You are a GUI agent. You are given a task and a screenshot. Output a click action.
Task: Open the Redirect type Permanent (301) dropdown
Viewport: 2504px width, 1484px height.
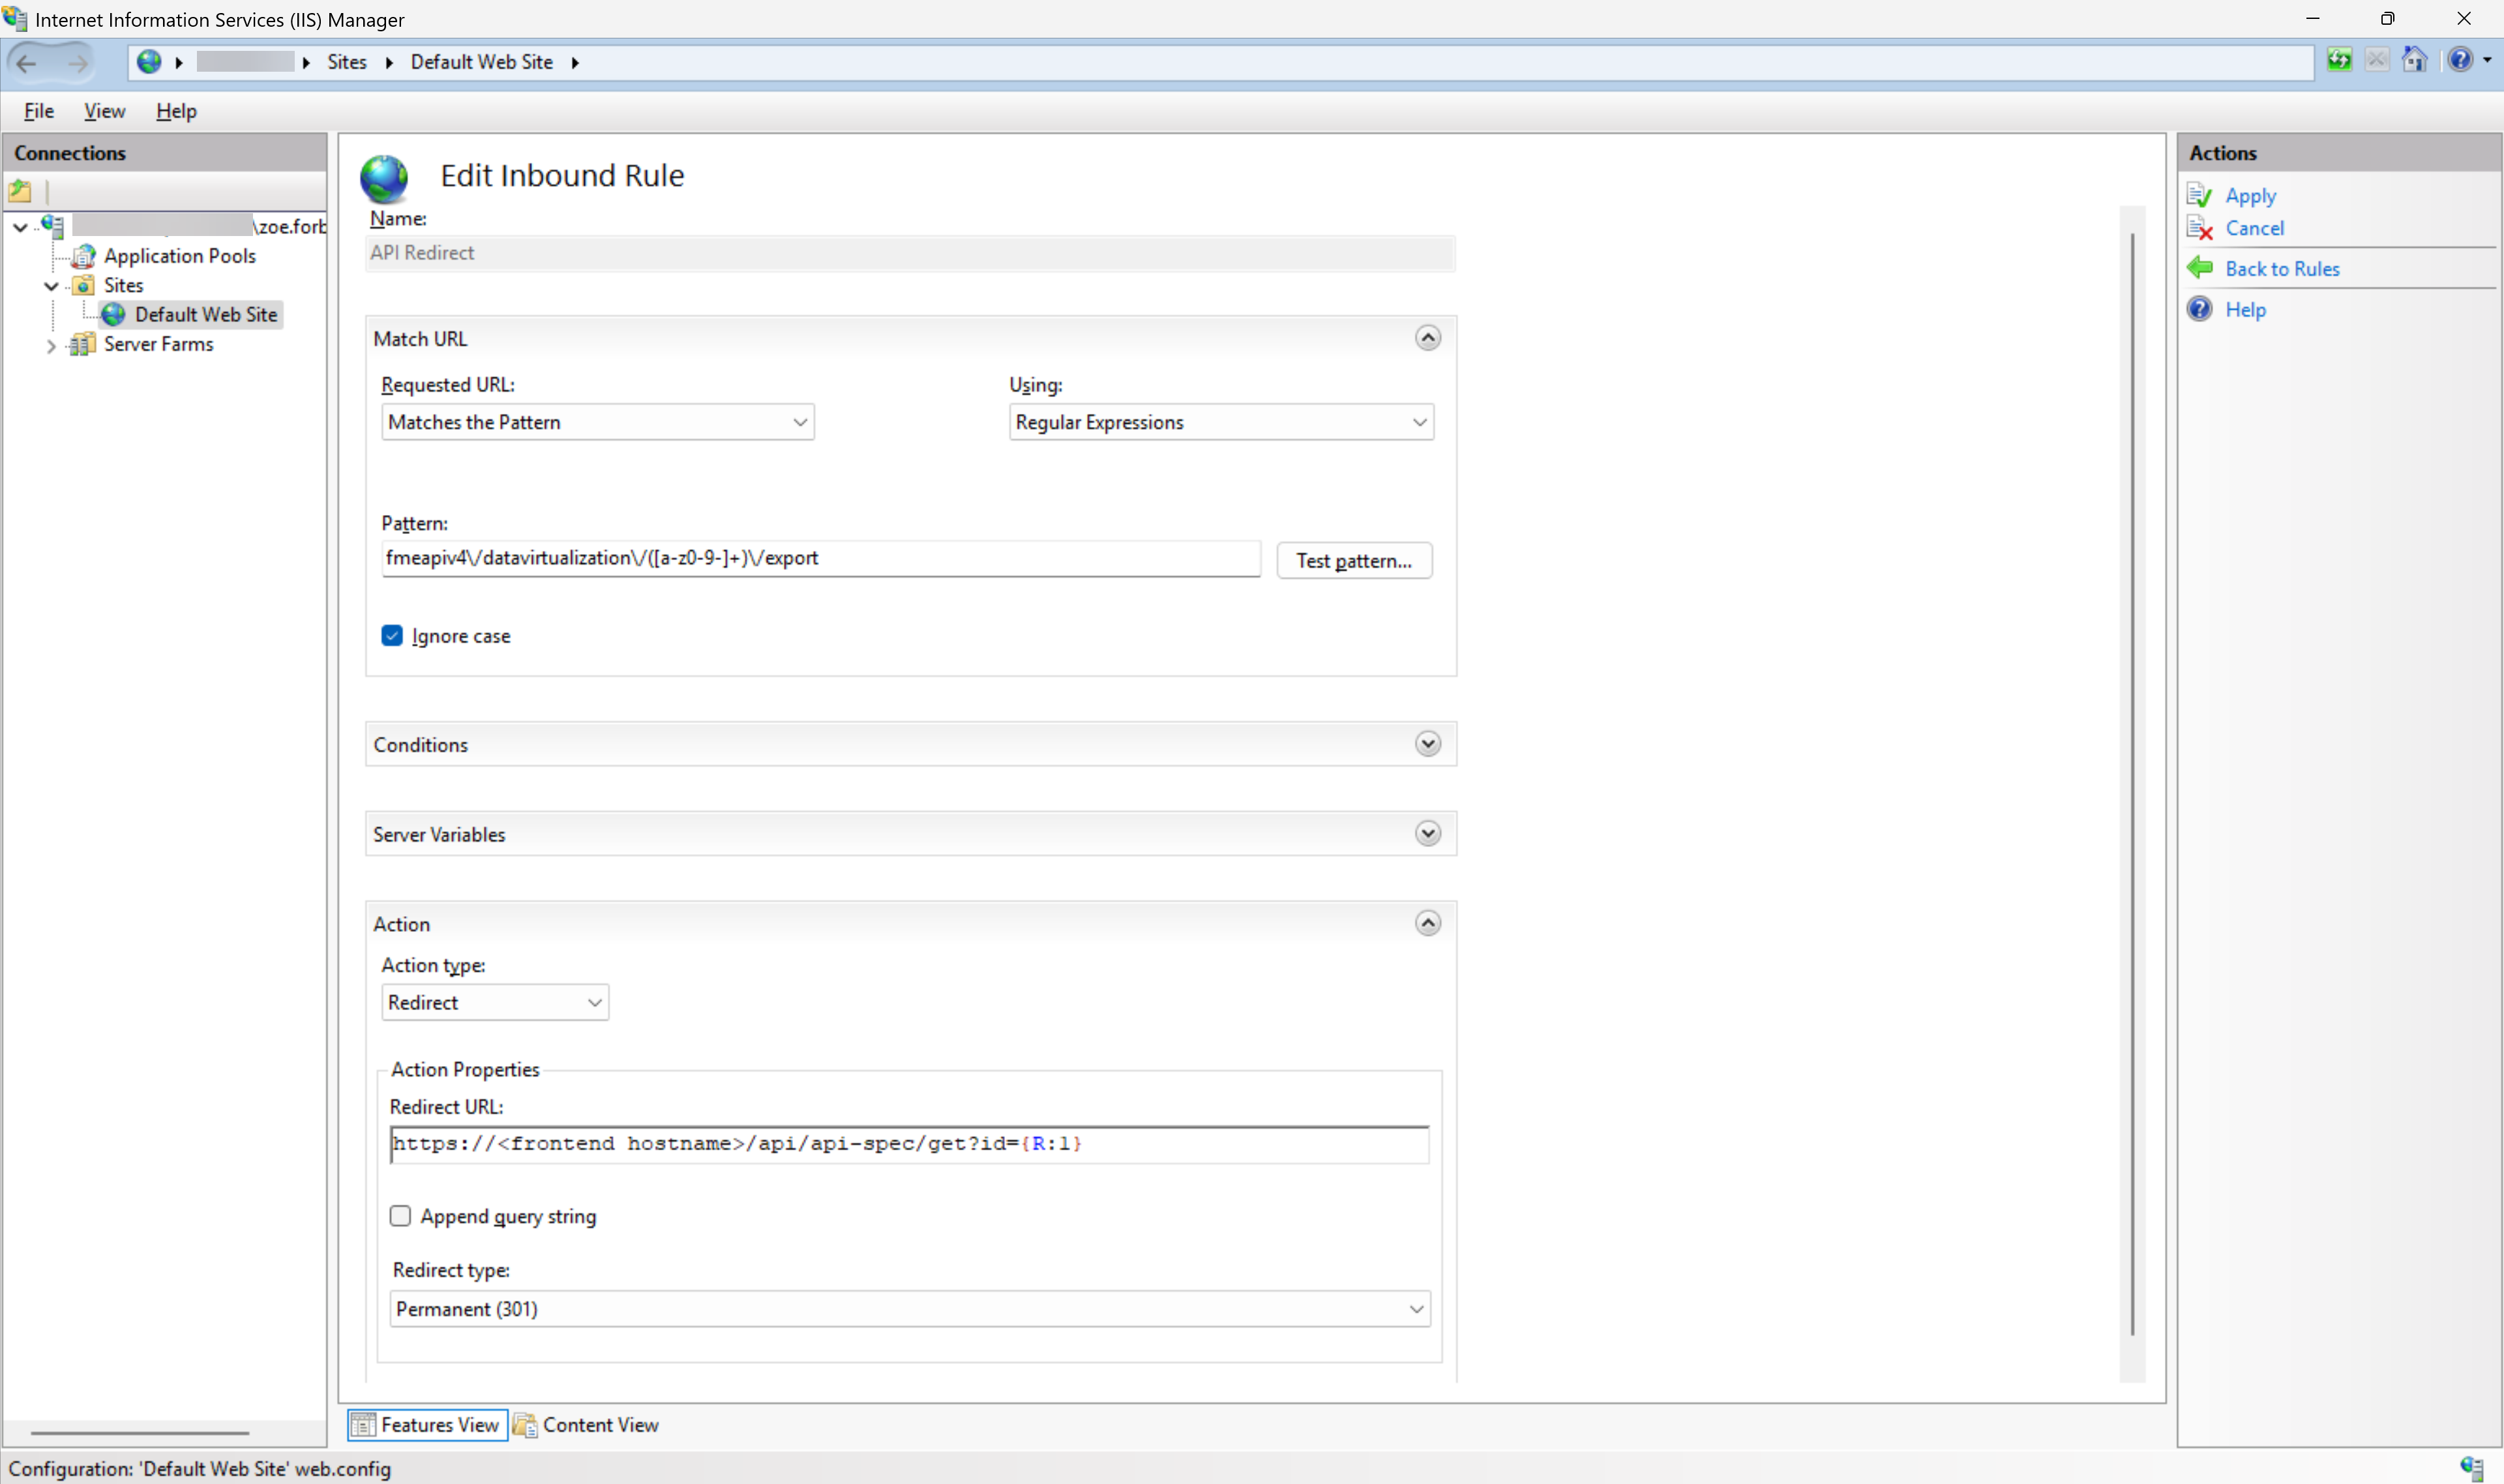[910, 1309]
